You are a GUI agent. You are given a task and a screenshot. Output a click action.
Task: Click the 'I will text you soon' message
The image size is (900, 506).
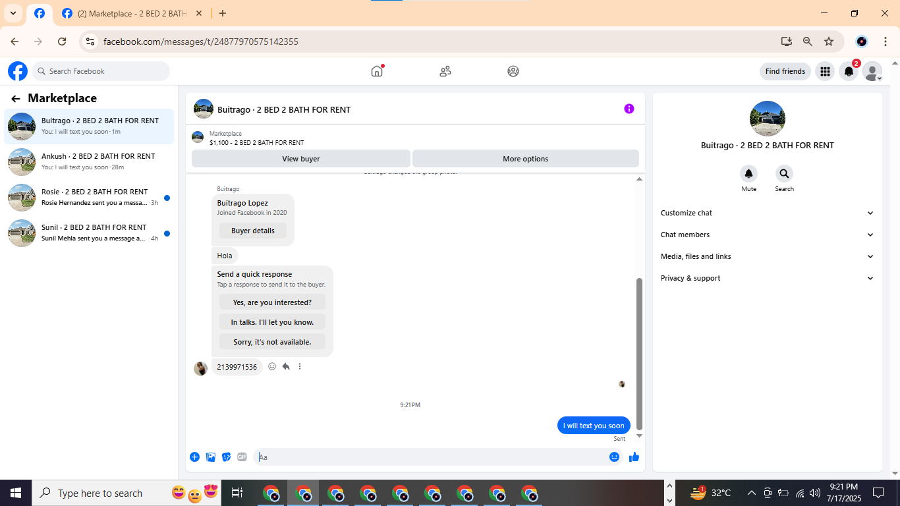coord(594,426)
